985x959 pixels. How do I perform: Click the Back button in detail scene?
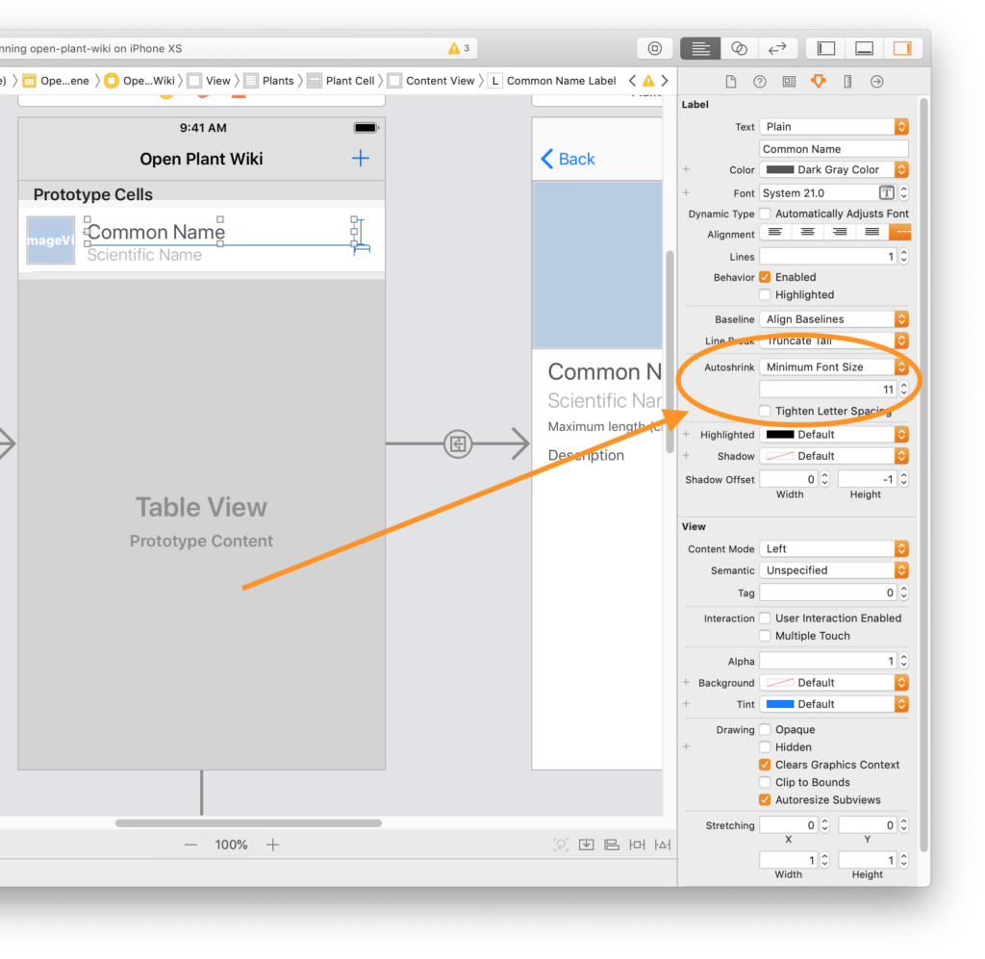coord(568,159)
